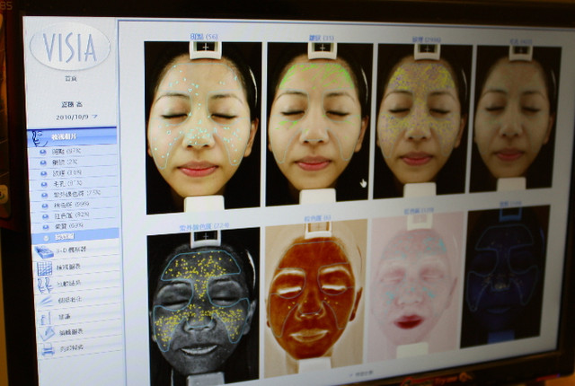Screen dimensions: 575x386
Task: Select the texture (16%) bullet
Action: (x=44, y=173)
